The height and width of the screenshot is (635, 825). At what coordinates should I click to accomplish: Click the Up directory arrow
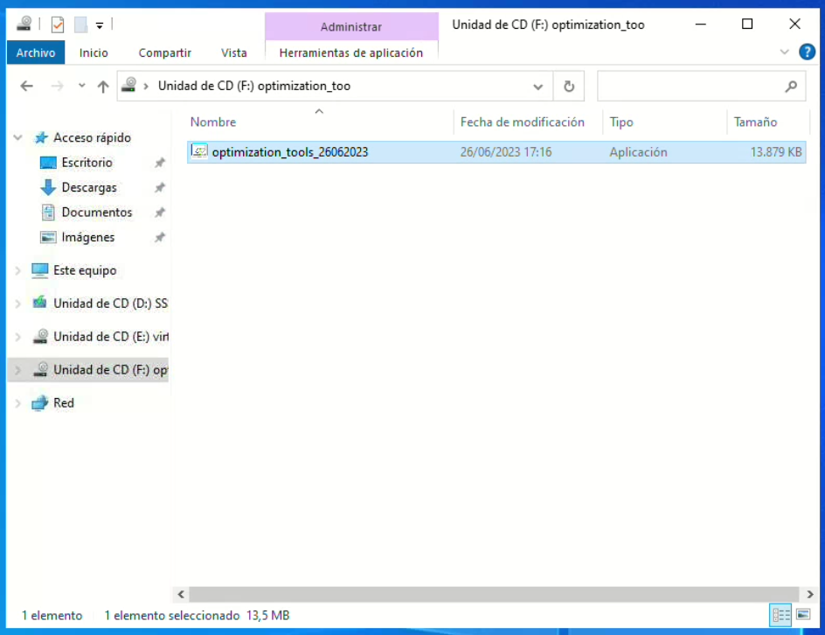point(103,87)
